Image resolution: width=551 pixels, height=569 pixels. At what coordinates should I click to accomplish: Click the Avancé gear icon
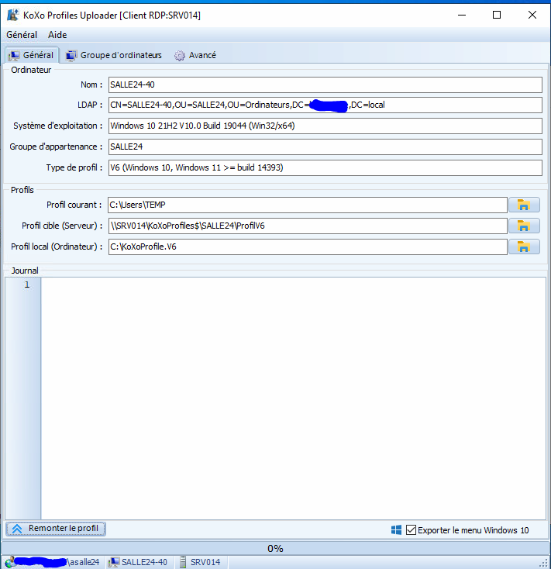pyautogui.click(x=180, y=56)
